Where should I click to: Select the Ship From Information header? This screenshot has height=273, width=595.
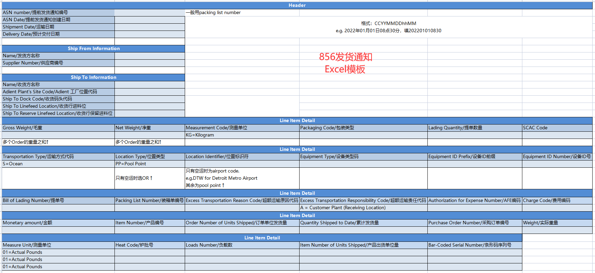click(93, 48)
